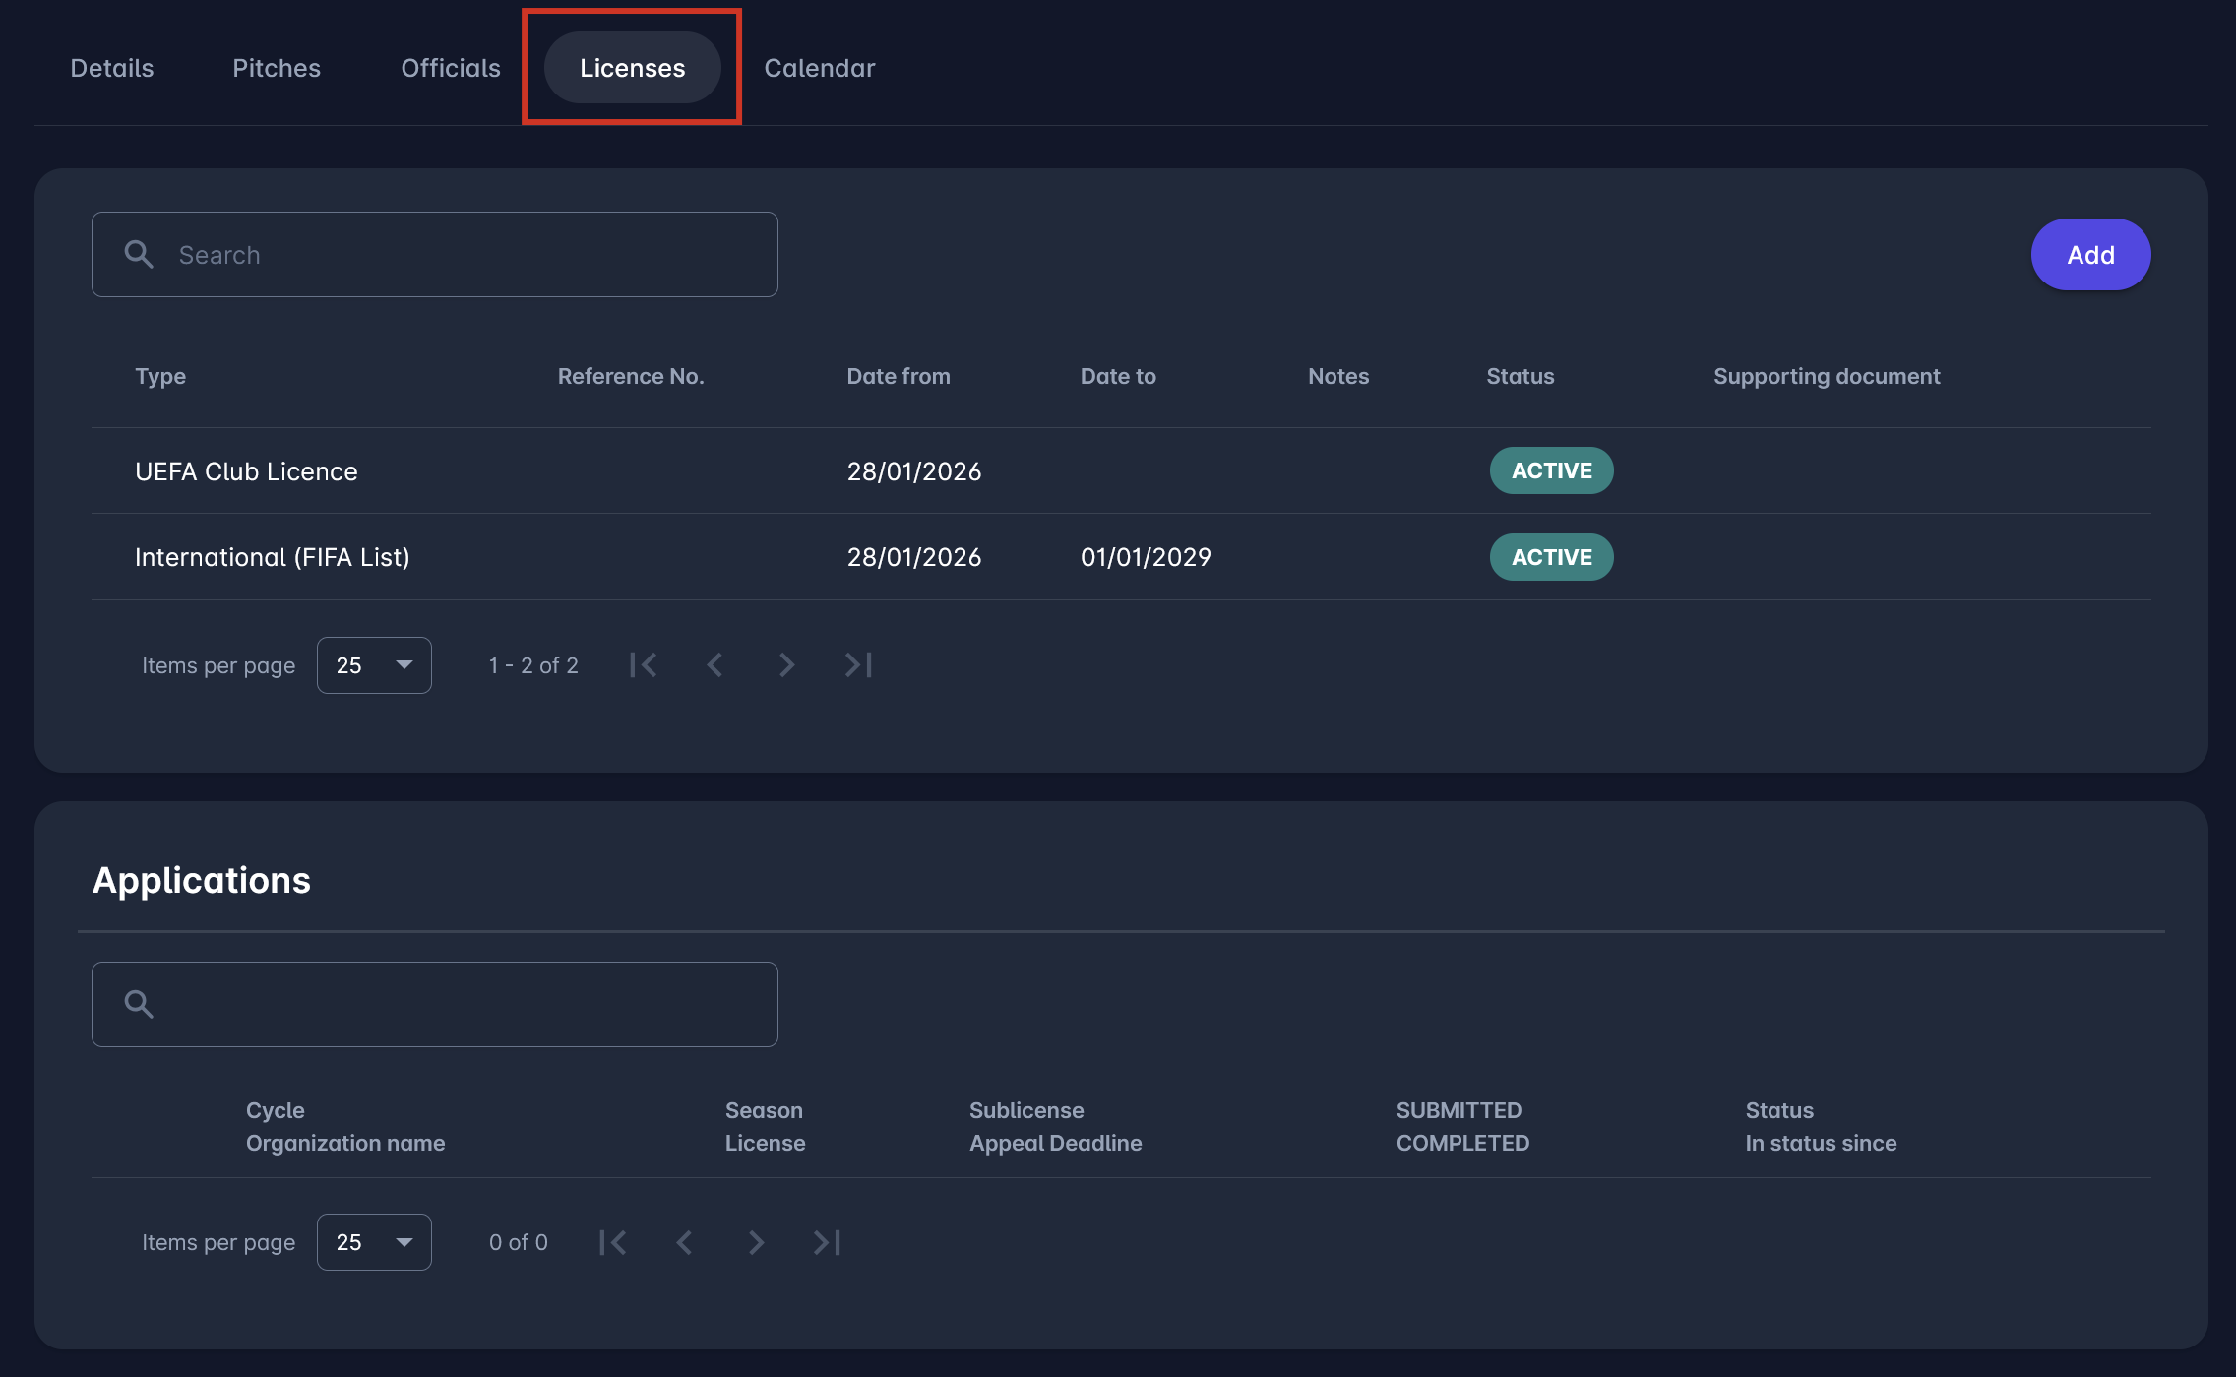Go to previous page in licenses table

pos(715,665)
